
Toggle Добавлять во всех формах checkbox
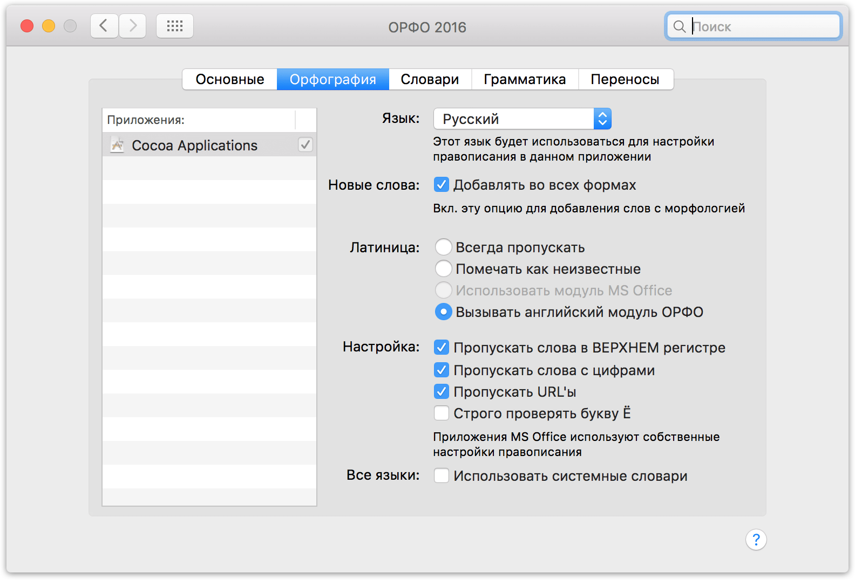pyautogui.click(x=442, y=185)
